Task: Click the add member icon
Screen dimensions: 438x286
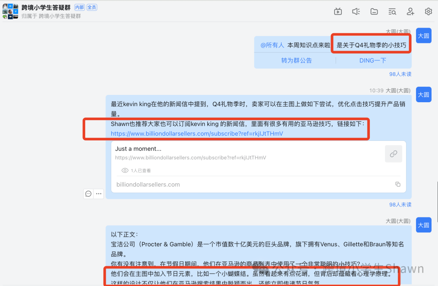Action: [410, 11]
